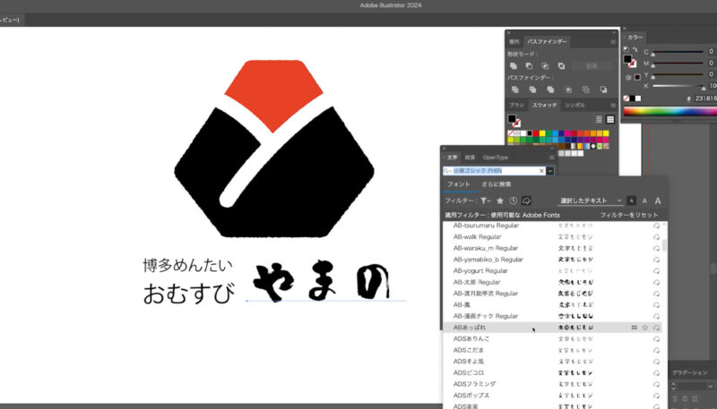Open the gradient type dropdown in グラデーション panel
Image resolution: width=717 pixels, height=409 pixels.
pyautogui.click(x=711, y=387)
